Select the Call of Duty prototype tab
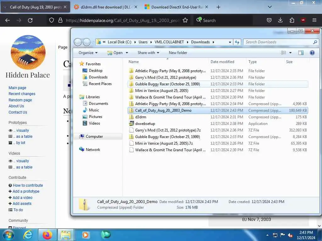 pos(35,7)
